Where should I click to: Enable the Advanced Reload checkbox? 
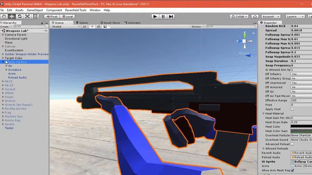click(292, 144)
